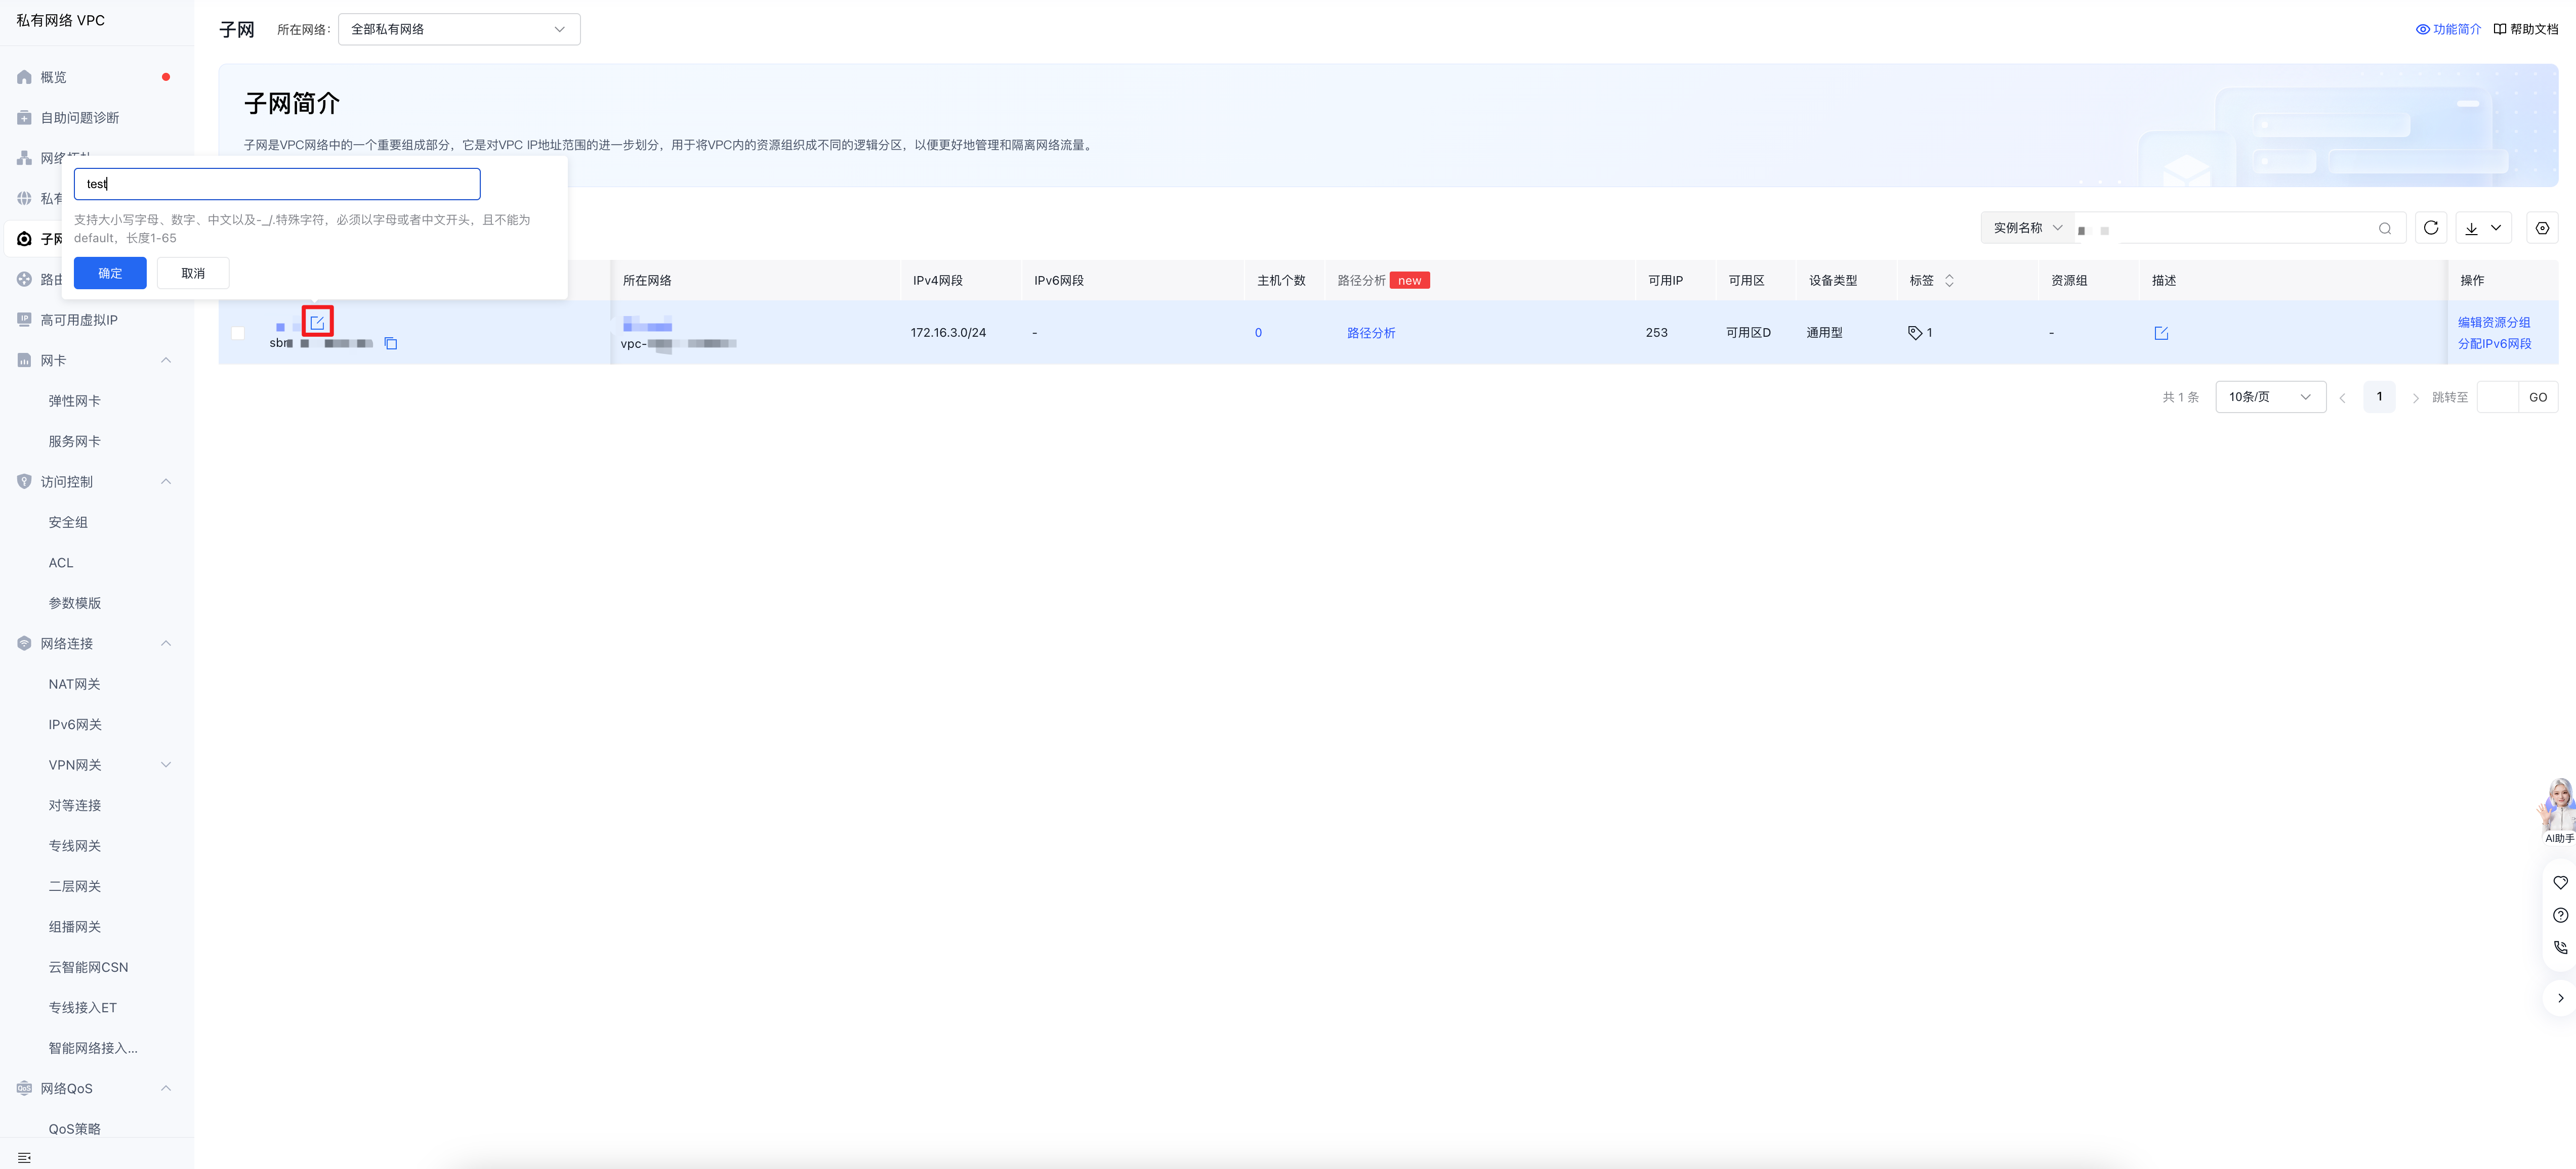
Task: Collapse the 访问控制 menu section chevron
Action: click(166, 481)
